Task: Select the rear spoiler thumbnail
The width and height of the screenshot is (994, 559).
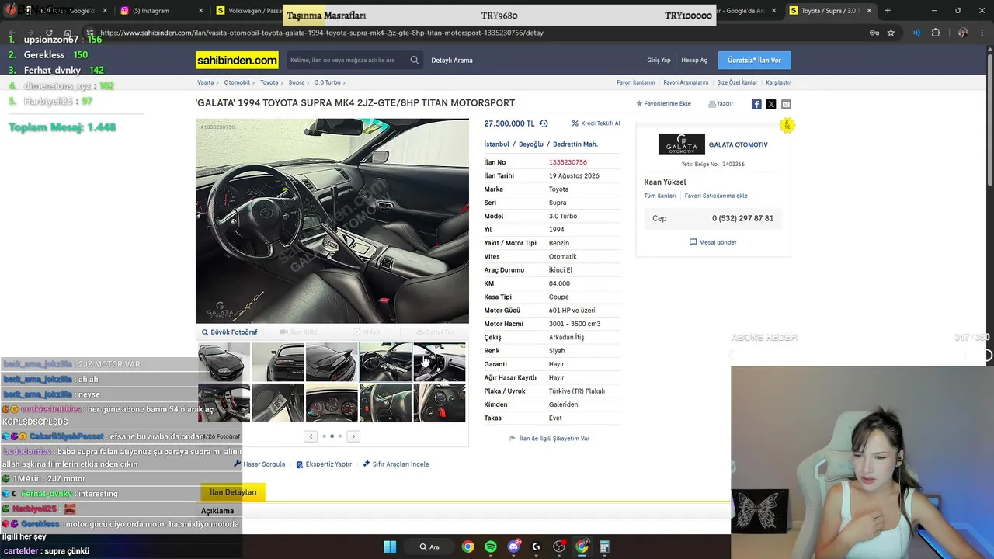Action: pyautogui.click(x=332, y=362)
